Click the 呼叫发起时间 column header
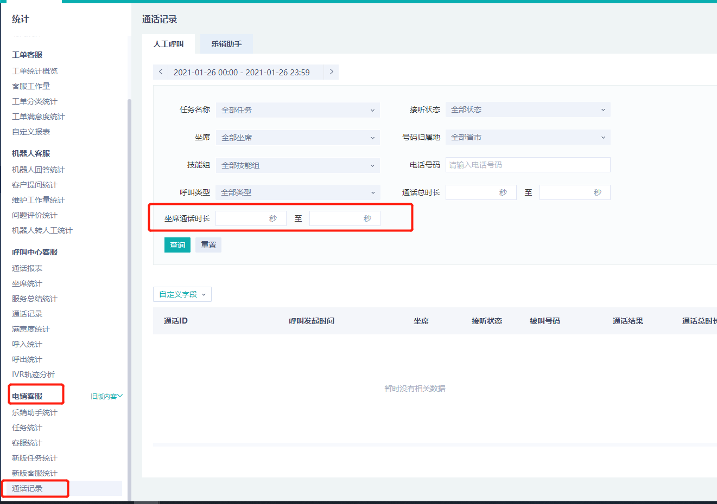 [x=312, y=321]
